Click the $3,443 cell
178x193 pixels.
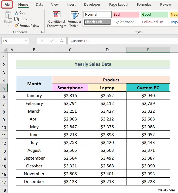tap(148, 142)
